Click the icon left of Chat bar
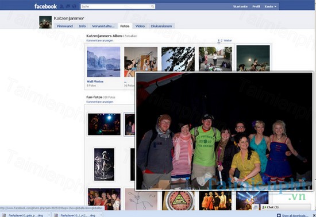316x217 pixels. pos(256,207)
